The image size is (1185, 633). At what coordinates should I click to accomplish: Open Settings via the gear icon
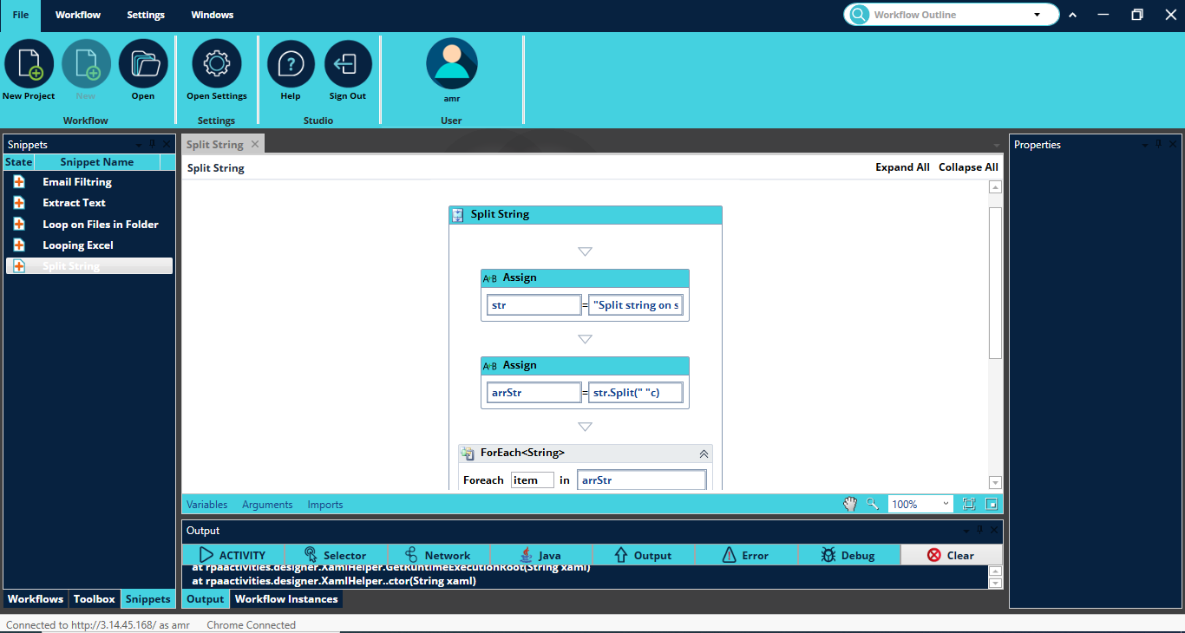point(216,64)
